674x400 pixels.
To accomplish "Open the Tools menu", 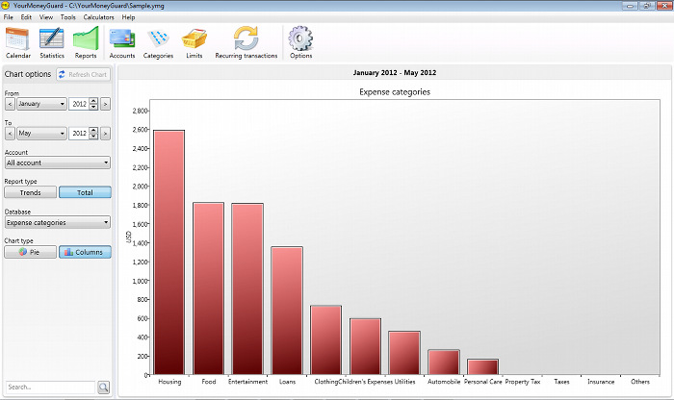I will coord(68,17).
